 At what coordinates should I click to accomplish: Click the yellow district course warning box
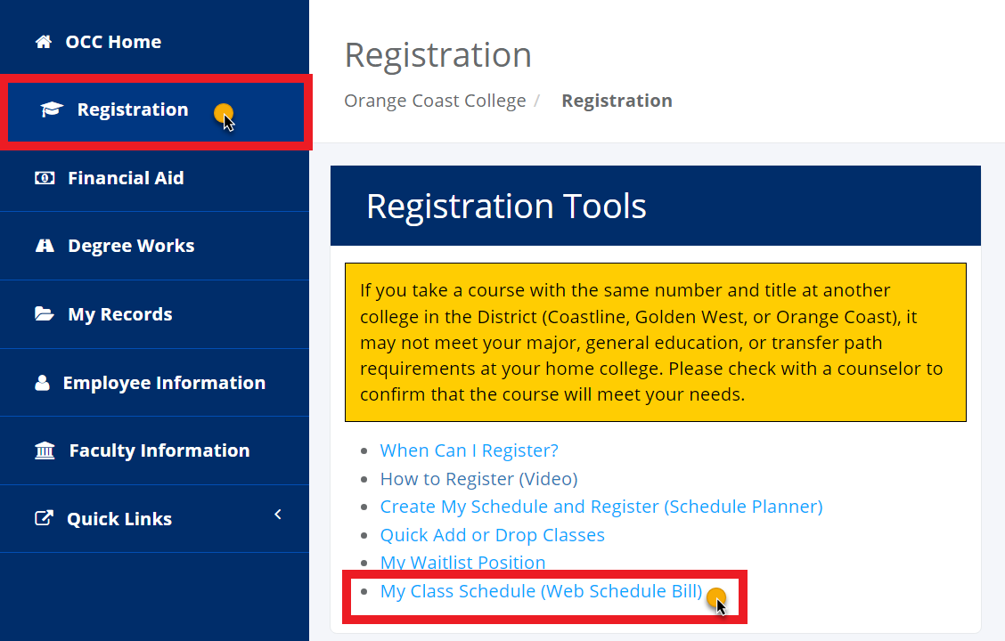[655, 343]
